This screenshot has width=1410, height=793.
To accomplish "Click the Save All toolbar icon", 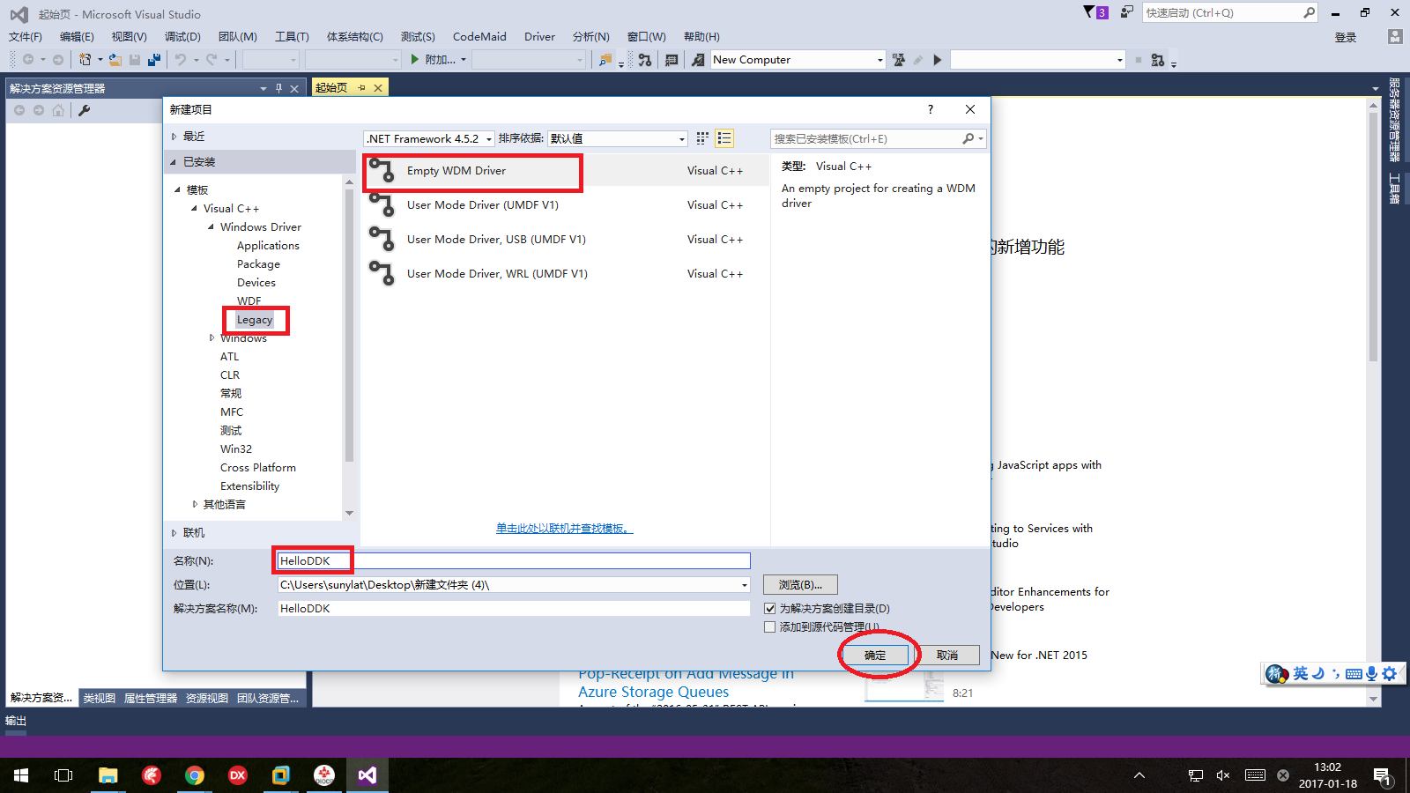I will point(154,60).
